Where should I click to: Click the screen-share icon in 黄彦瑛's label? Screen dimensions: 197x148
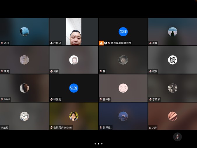[106, 43]
